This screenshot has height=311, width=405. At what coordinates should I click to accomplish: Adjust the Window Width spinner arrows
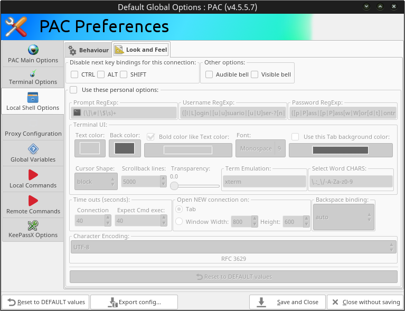coord(255,221)
